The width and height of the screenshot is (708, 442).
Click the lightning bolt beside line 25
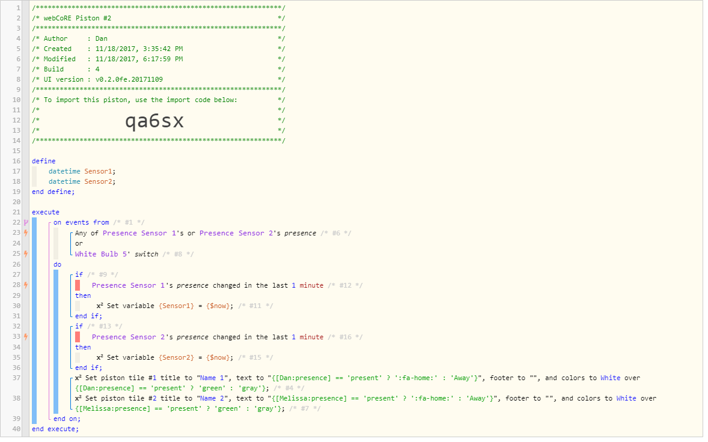click(x=26, y=254)
